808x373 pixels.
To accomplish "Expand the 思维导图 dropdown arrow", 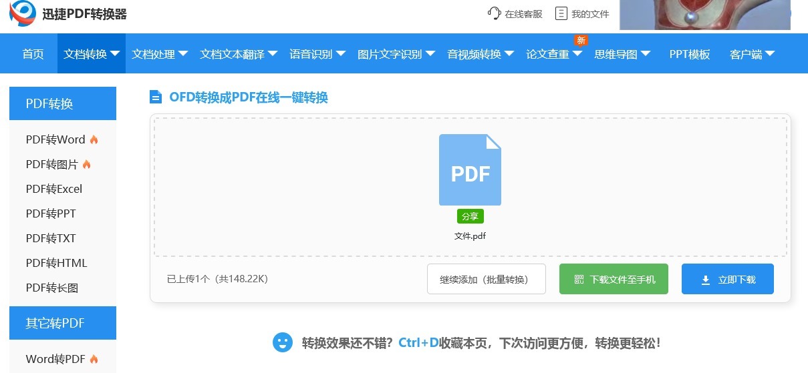I will [646, 53].
